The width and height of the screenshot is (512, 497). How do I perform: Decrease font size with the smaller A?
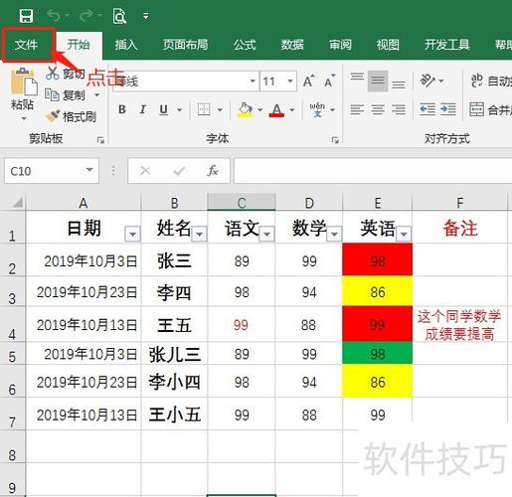click(329, 81)
